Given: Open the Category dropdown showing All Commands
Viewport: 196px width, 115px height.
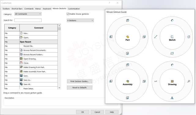Looking at the screenshot, I should tap(28, 14).
